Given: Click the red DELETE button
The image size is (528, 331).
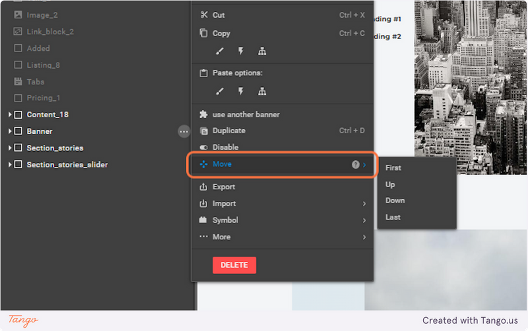Looking at the screenshot, I should click(x=234, y=265).
